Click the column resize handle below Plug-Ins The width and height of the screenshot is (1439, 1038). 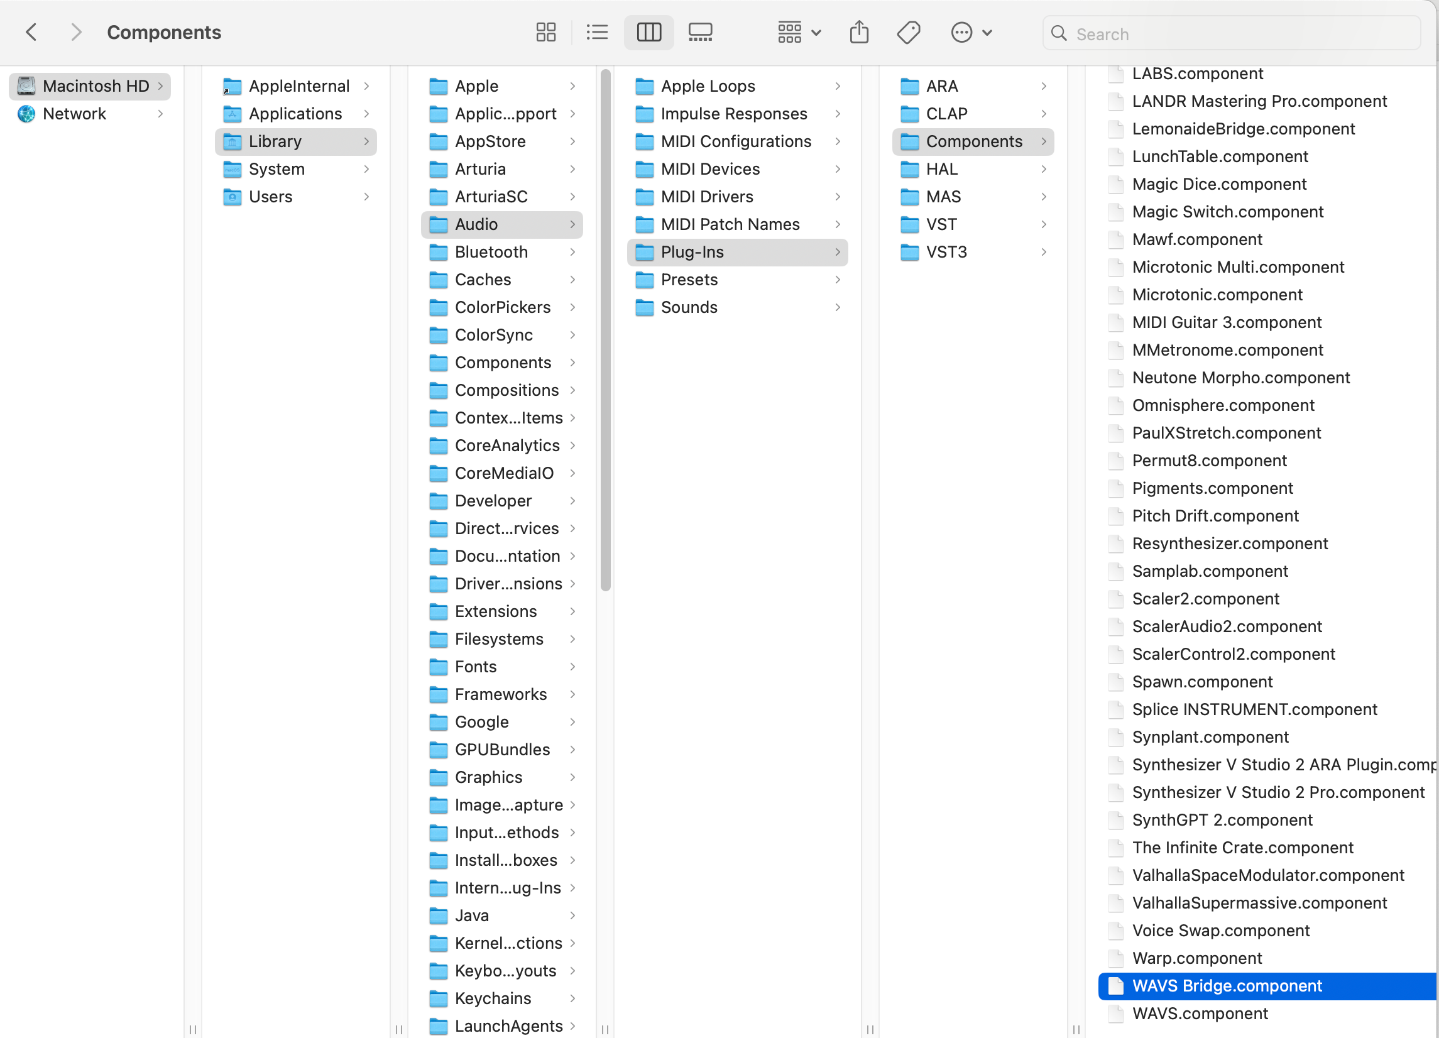pos(870,1029)
